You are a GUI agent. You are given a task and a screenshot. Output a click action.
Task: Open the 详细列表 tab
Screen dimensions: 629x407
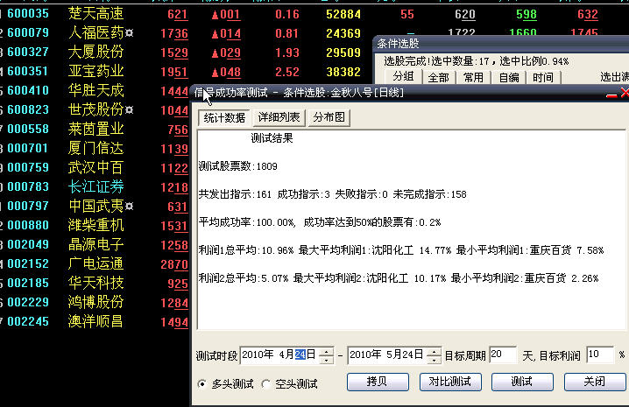279,117
